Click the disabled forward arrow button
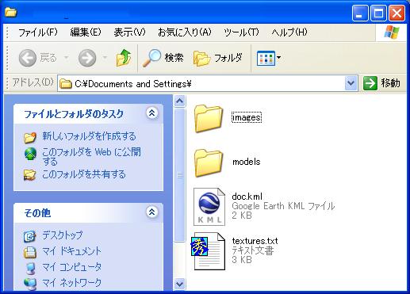The image size is (410, 294). click(87, 57)
